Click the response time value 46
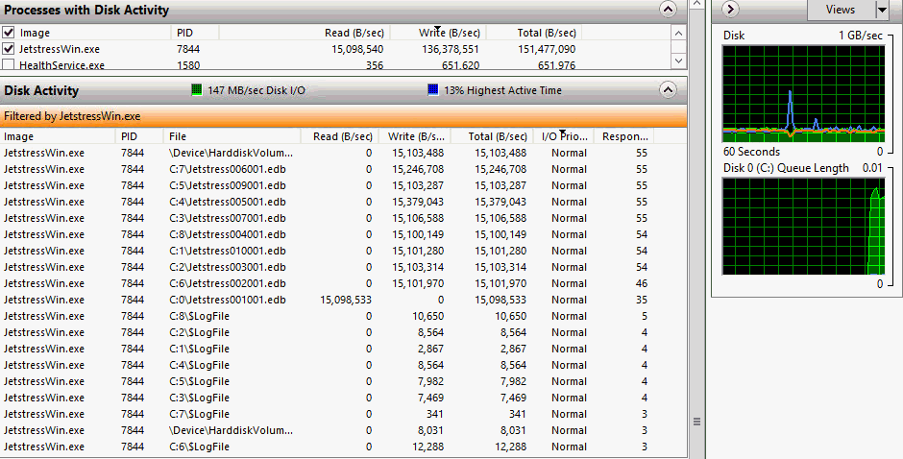 (642, 283)
